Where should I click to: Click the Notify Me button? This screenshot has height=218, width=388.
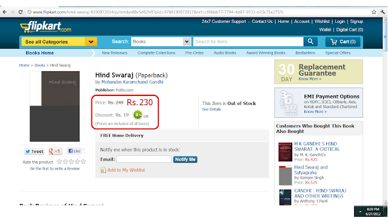pos(185,159)
